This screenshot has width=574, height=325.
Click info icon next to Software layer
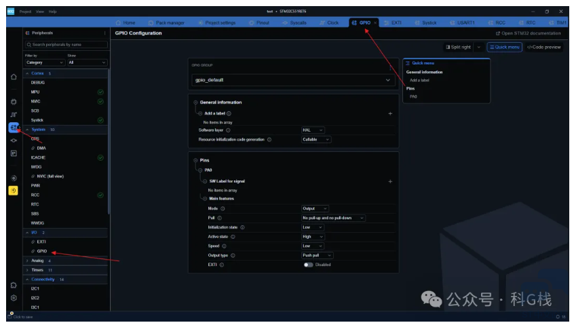(228, 130)
